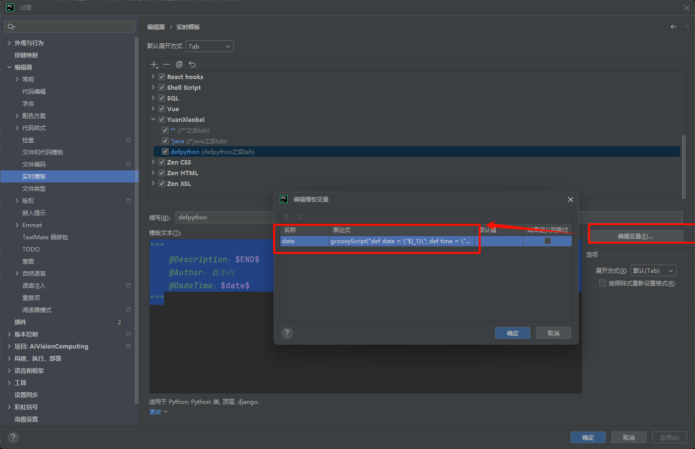The image size is (695, 449).
Task: Toggle the YuanXiaobai group checkbox
Action: pyautogui.click(x=162, y=119)
